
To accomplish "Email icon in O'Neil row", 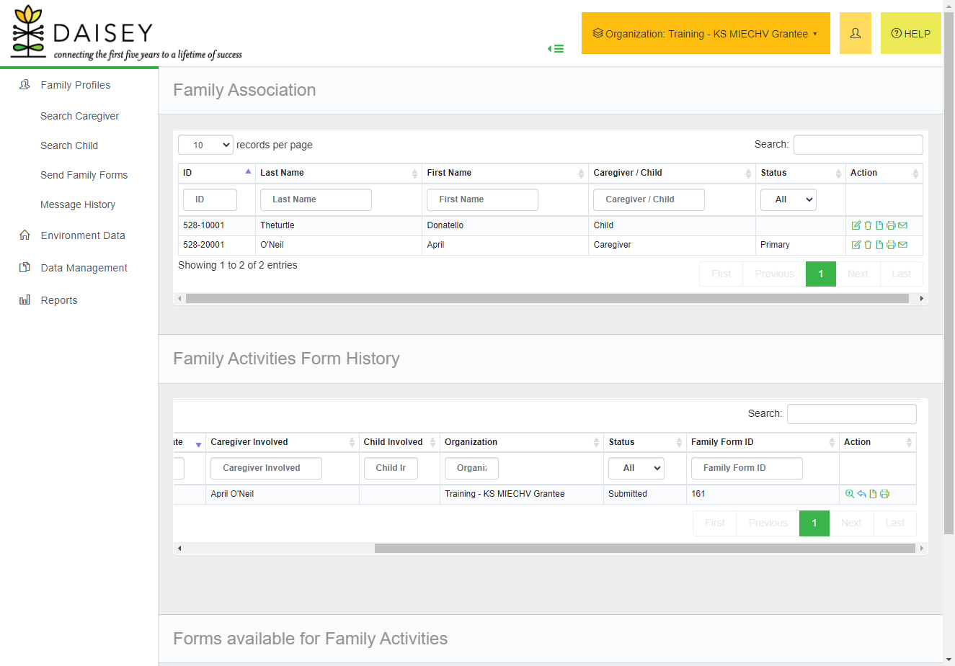I will pos(902,245).
